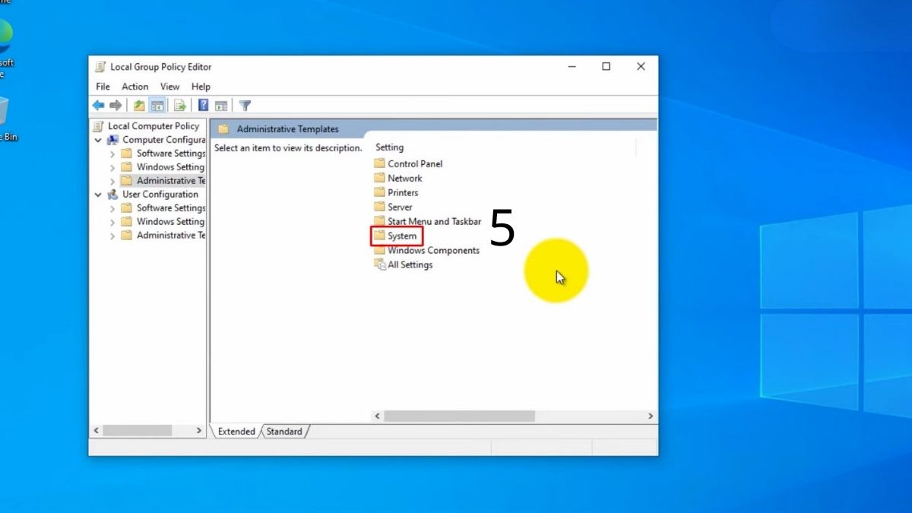Expand Software Settings under User Configuration
912x513 pixels.
[x=112, y=208]
